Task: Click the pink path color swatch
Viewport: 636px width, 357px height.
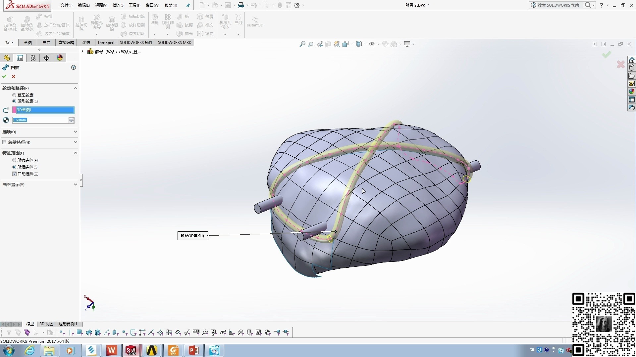Action: pyautogui.click(x=14, y=110)
